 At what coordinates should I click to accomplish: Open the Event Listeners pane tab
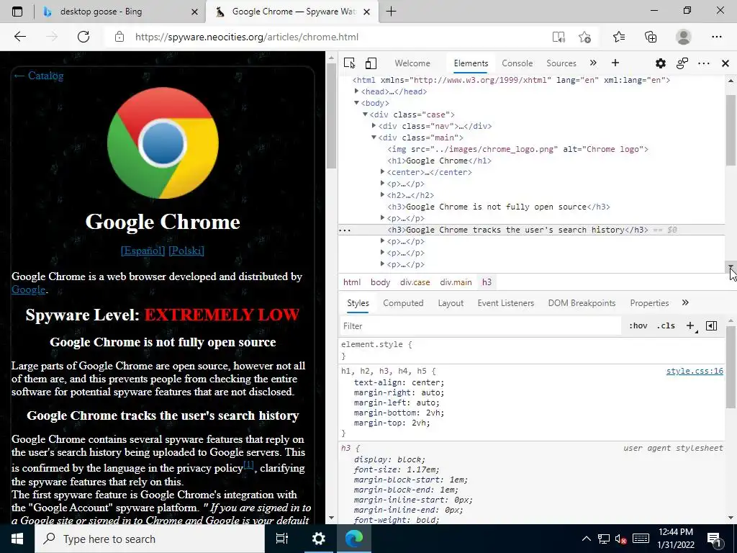506,303
